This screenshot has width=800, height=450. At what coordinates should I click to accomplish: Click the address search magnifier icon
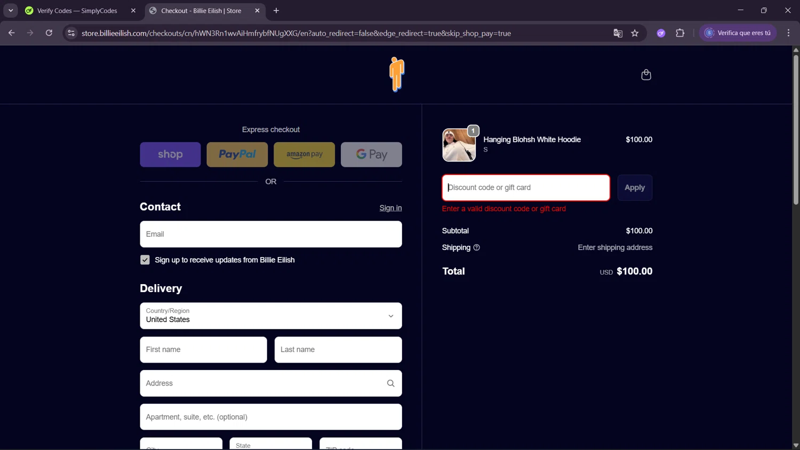click(390, 383)
